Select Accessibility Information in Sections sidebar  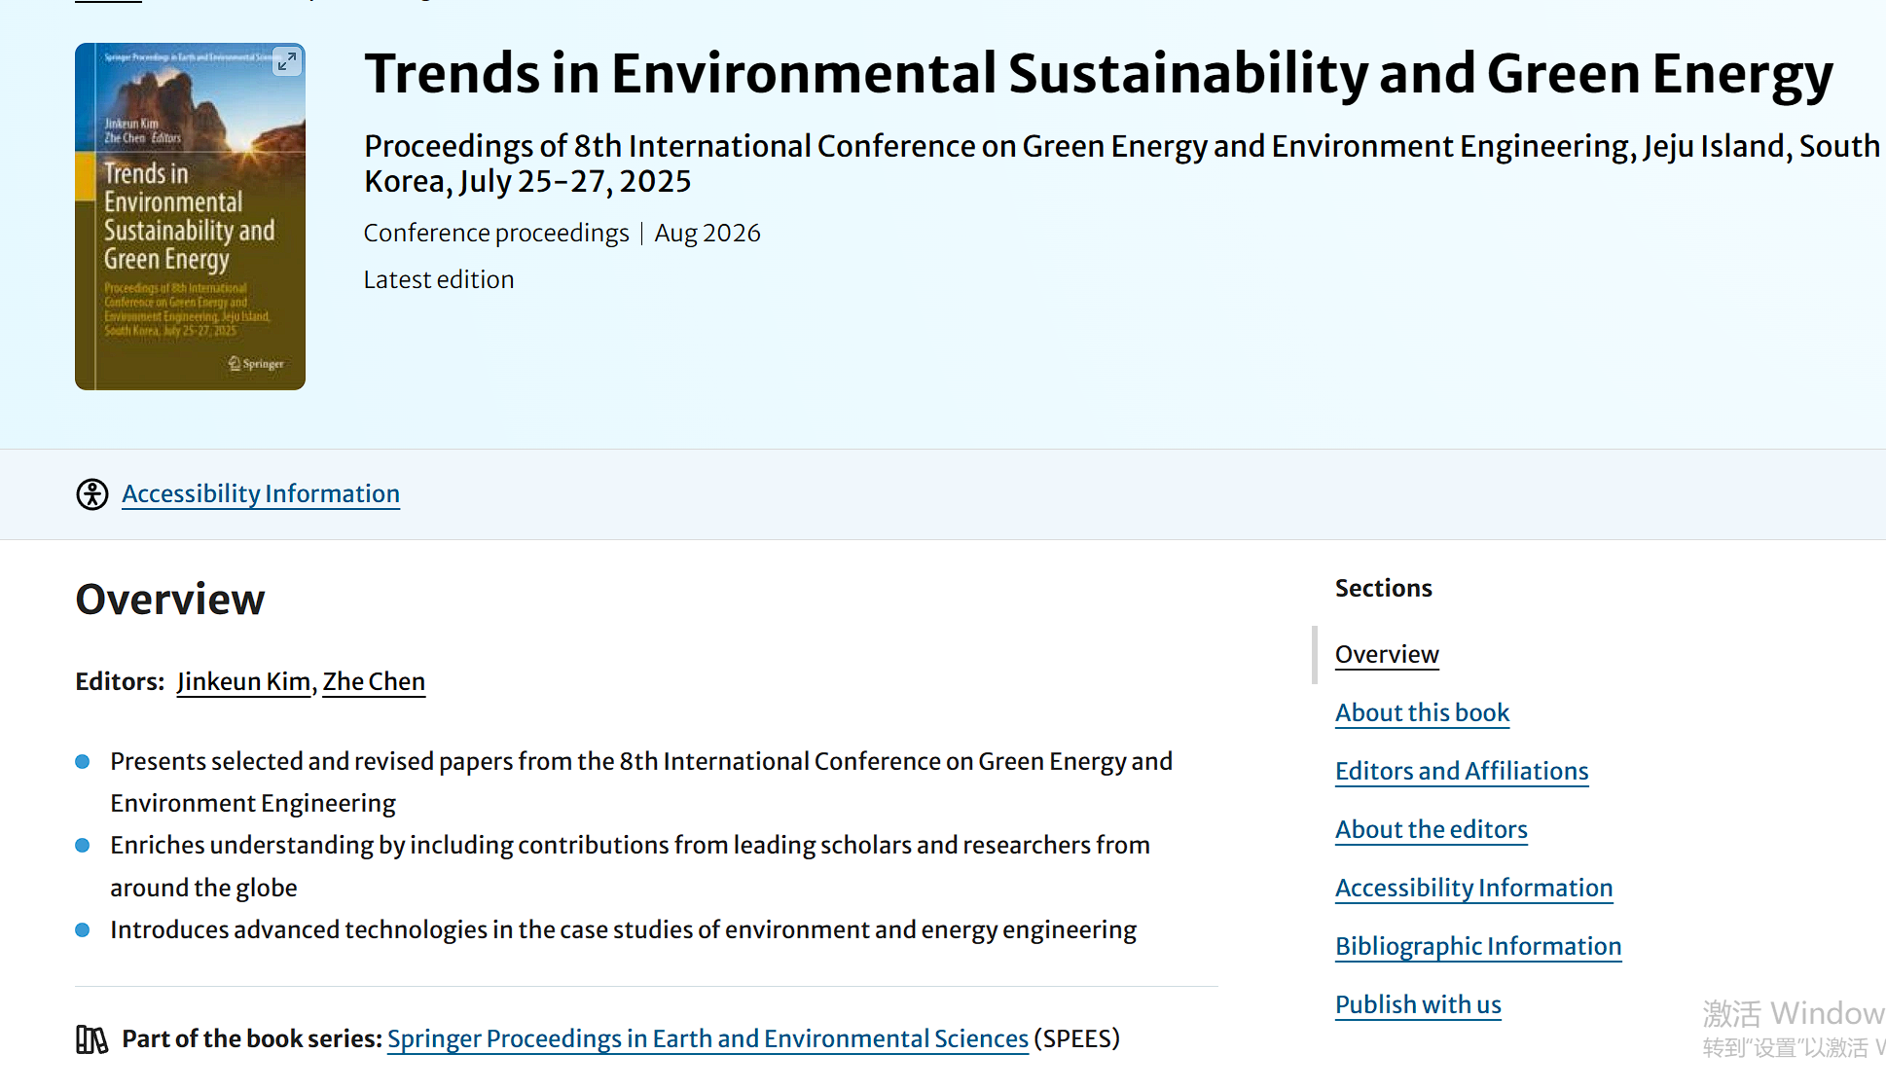pos(1473,889)
